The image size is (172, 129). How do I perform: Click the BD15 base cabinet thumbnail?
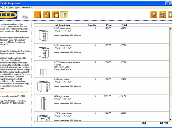[x=44, y=35]
